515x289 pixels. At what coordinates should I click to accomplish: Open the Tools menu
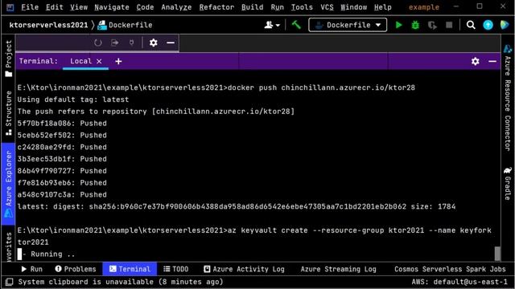302,7
